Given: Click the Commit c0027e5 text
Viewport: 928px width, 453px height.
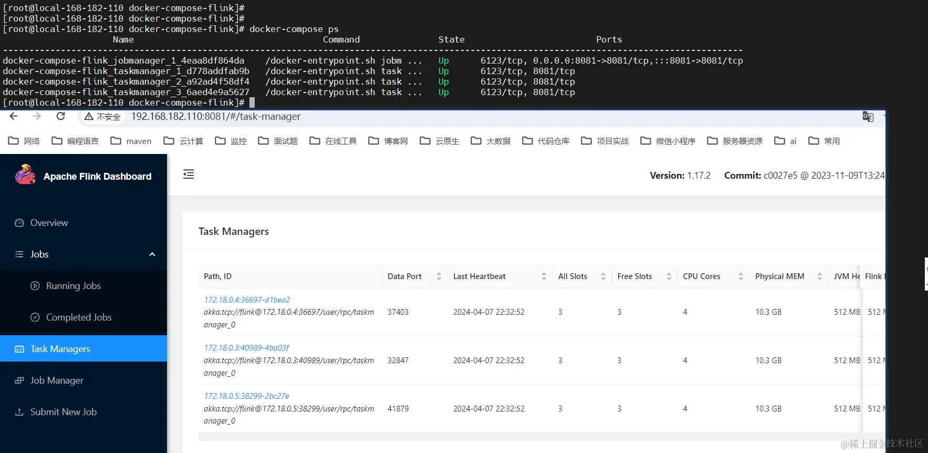Looking at the screenshot, I should tap(804, 176).
